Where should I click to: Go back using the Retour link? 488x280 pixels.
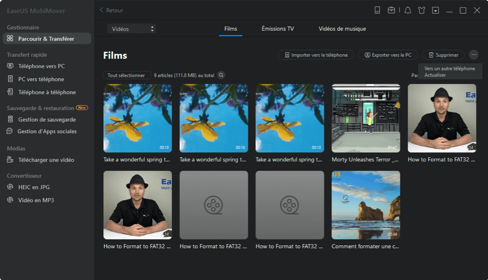coord(111,10)
